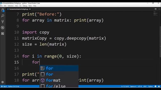Click the Ln 15, Col 8 position indicator
The height and width of the screenshot is (90, 161).
125,86
